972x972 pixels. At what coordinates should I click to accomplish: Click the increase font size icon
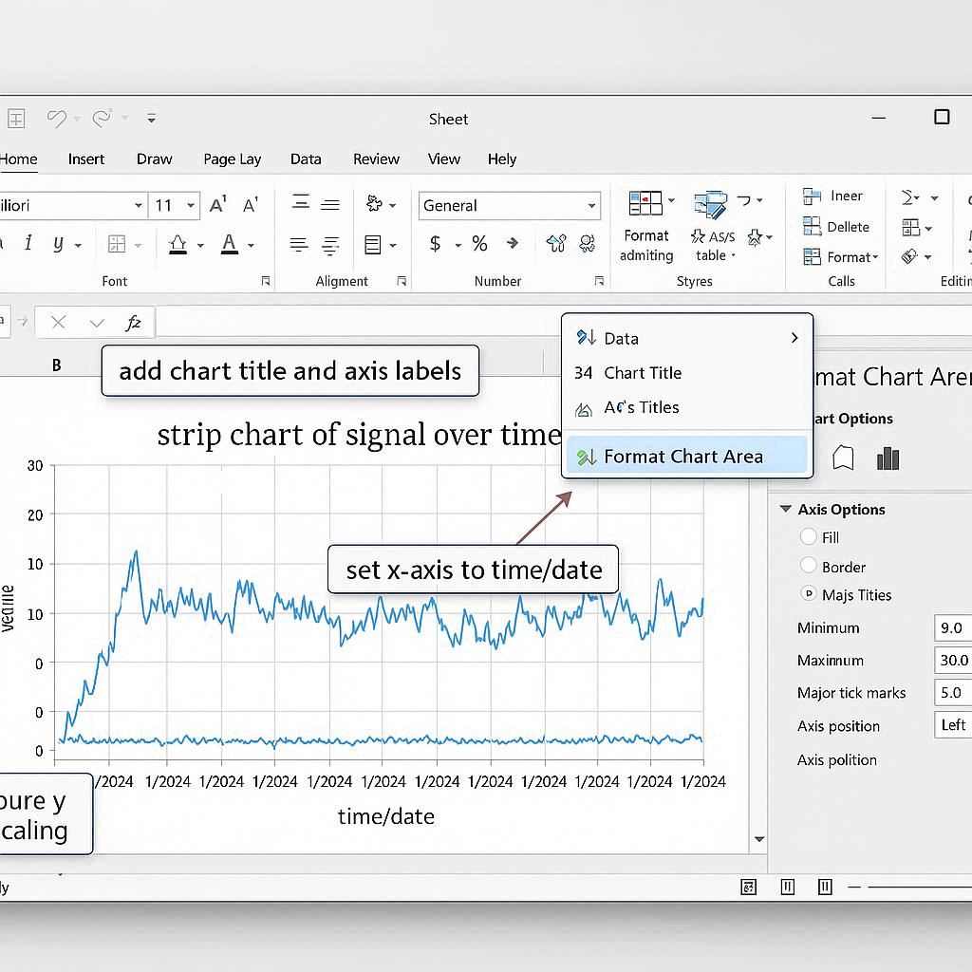click(218, 205)
